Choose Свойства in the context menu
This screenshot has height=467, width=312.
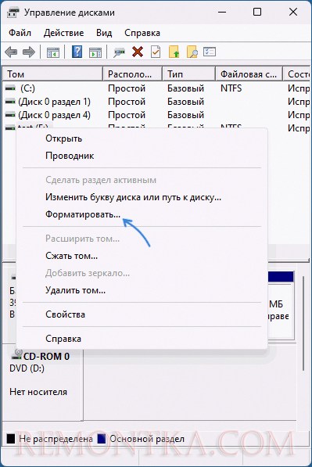coord(142,314)
